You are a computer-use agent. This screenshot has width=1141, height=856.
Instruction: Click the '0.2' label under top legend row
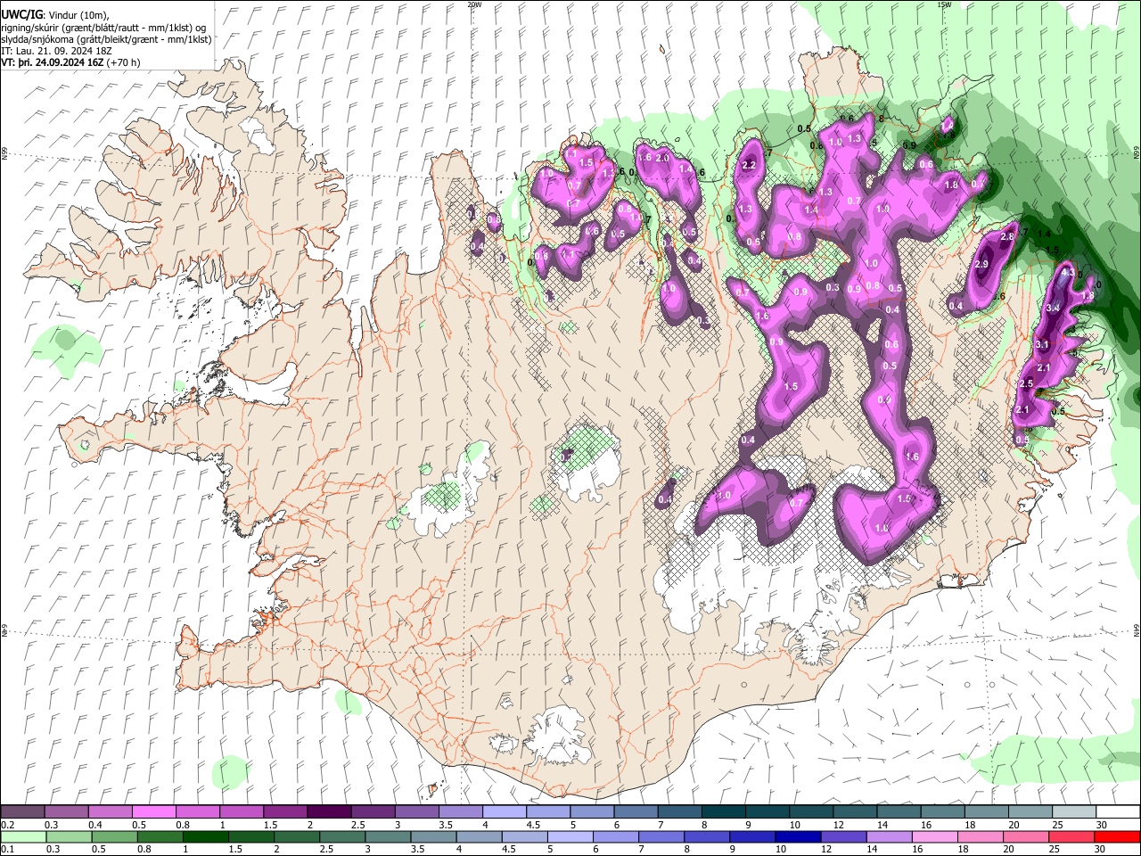tap(6, 826)
